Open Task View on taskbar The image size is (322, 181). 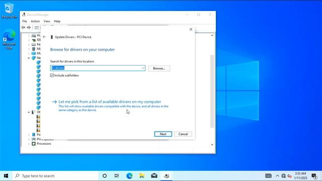(117, 175)
